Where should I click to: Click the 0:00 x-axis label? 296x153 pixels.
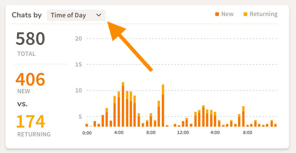click(87, 132)
